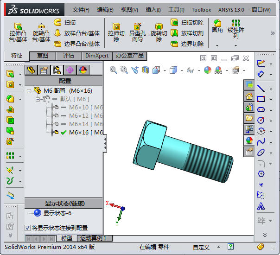The image size is (280, 255).
Task: Click the Appearances color sphere icon in task pane
Action: (x=249, y=140)
